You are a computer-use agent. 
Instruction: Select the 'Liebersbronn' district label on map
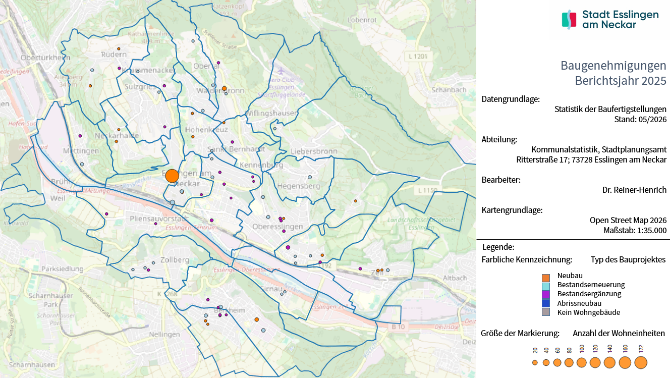(x=314, y=151)
